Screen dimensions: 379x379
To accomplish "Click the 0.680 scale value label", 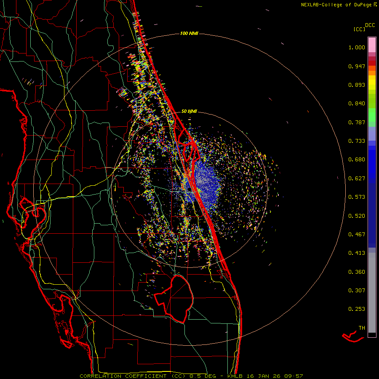I will 356,160.
